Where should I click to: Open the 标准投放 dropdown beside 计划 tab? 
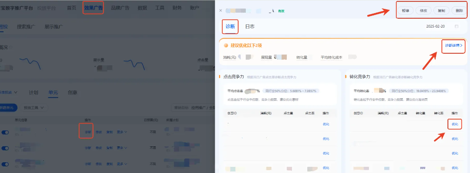[x=8, y=92]
